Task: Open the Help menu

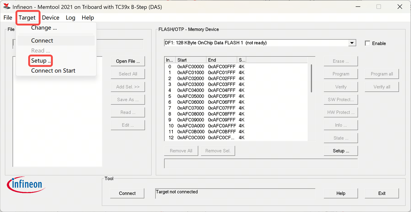Action: coord(88,18)
